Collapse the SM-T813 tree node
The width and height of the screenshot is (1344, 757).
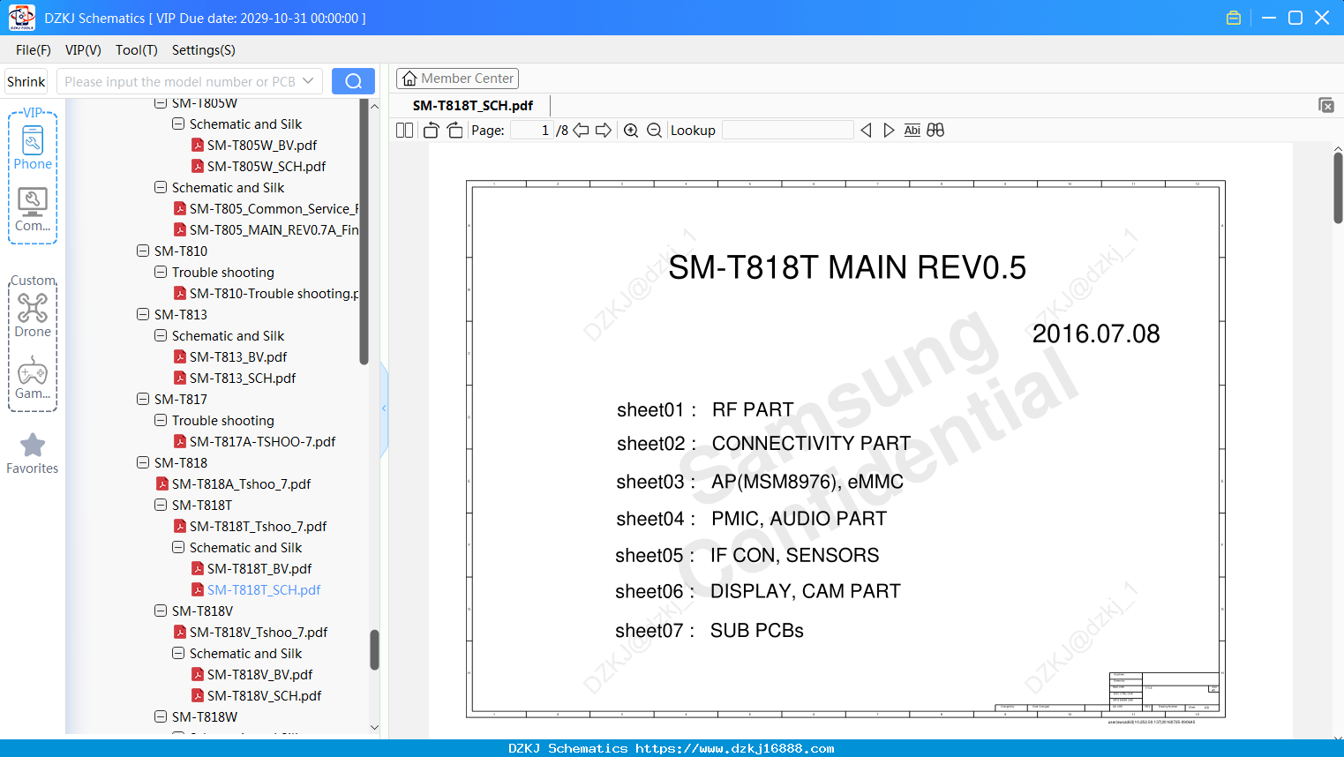pos(143,314)
